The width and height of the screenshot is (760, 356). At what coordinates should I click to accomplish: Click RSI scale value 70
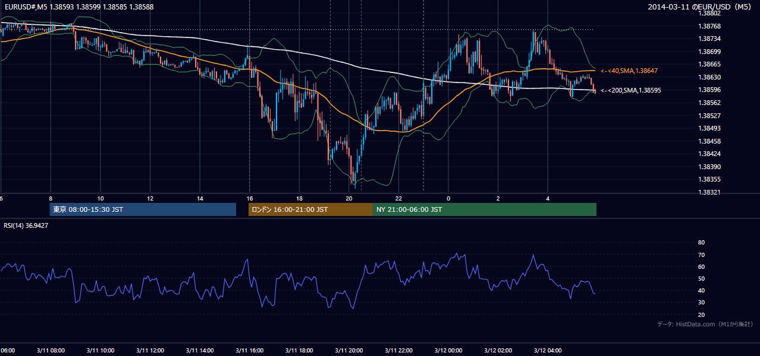[x=702, y=255]
